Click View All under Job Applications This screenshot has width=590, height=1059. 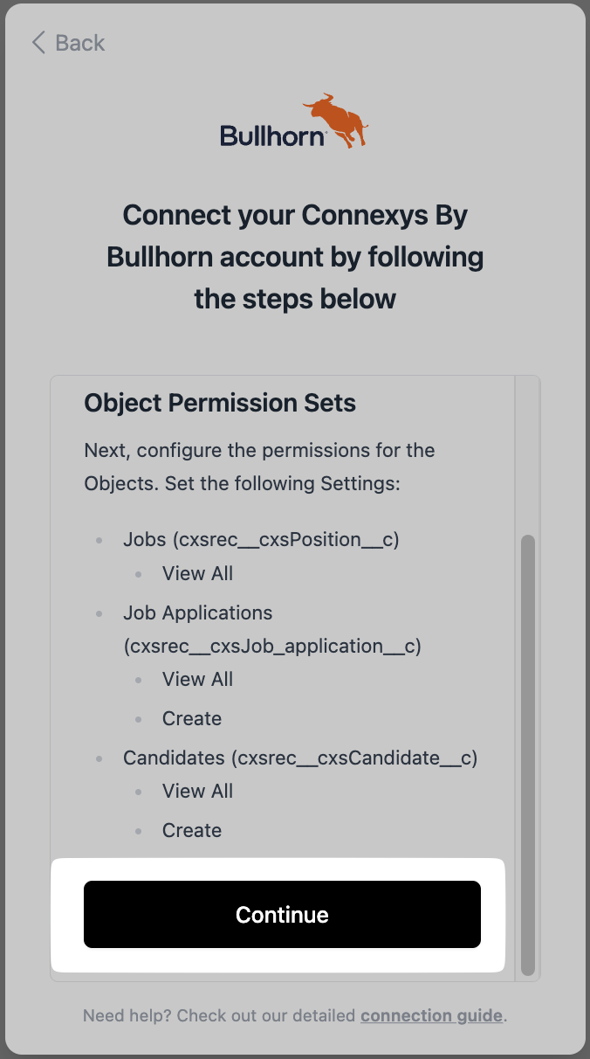pyautogui.click(x=197, y=679)
